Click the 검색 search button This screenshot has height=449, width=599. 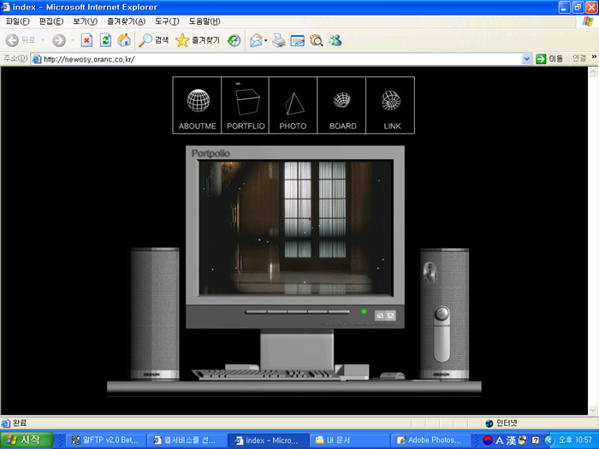pos(154,40)
